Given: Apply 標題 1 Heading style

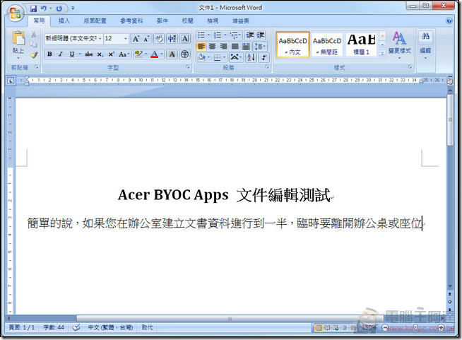Looking at the screenshot, I should 361,45.
